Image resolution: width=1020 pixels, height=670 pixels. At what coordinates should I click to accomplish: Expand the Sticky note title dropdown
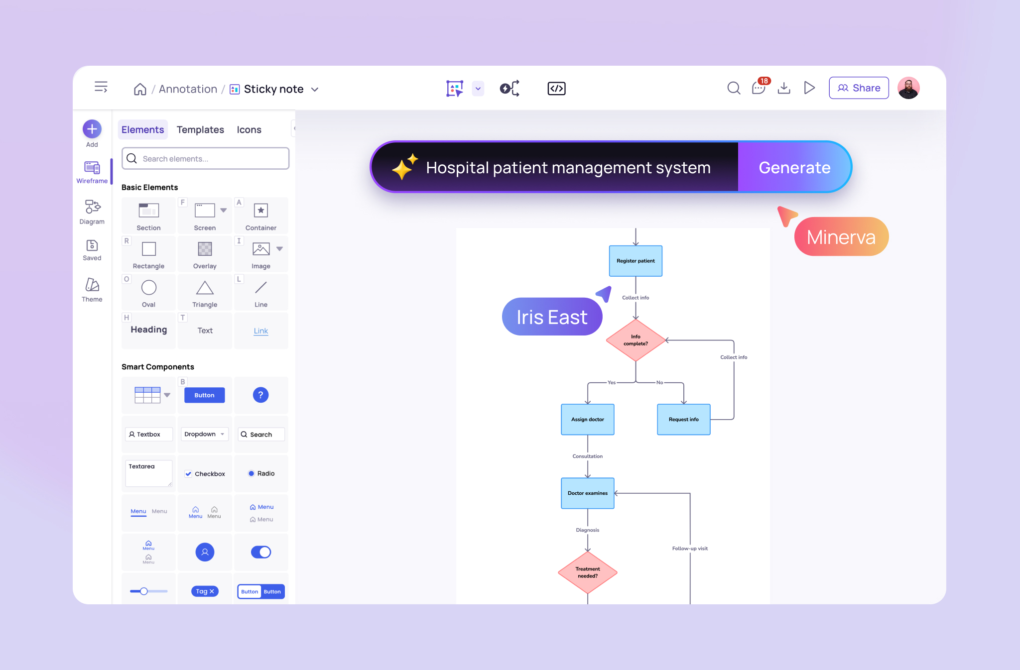click(x=315, y=89)
